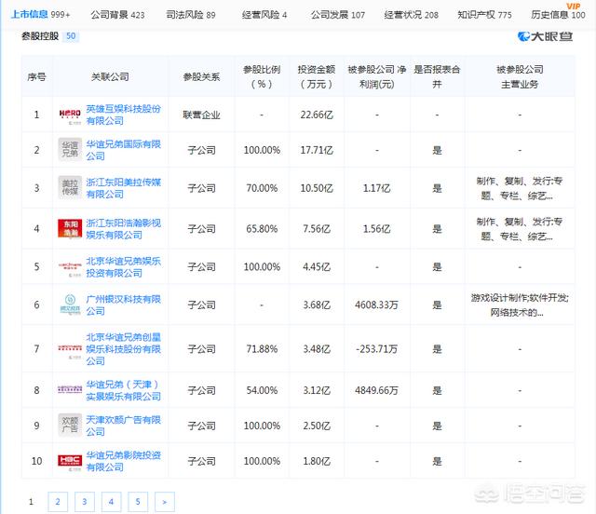
Task: Open the 经营状况 tab
Action: [x=412, y=15]
